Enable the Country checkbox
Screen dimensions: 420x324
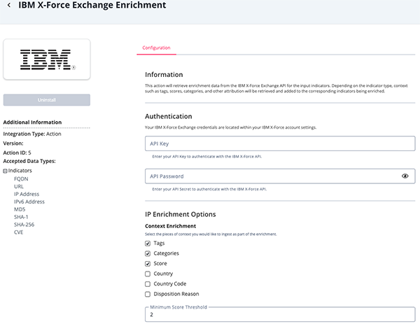[148, 274]
